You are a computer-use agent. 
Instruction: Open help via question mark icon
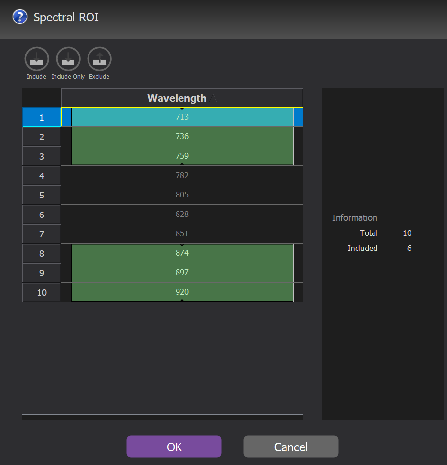19,18
